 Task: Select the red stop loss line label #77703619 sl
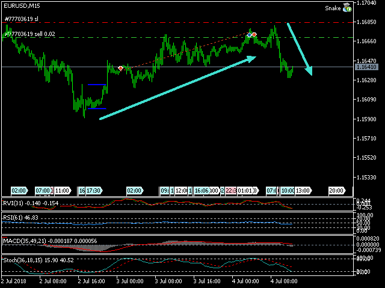tap(22, 19)
